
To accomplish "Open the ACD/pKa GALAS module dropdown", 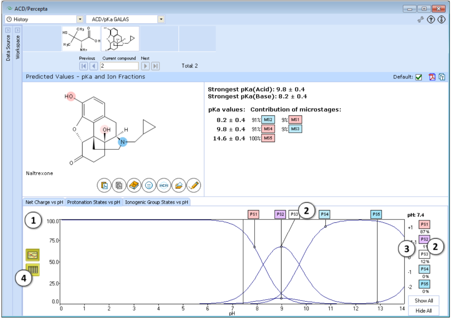I will click(x=161, y=19).
